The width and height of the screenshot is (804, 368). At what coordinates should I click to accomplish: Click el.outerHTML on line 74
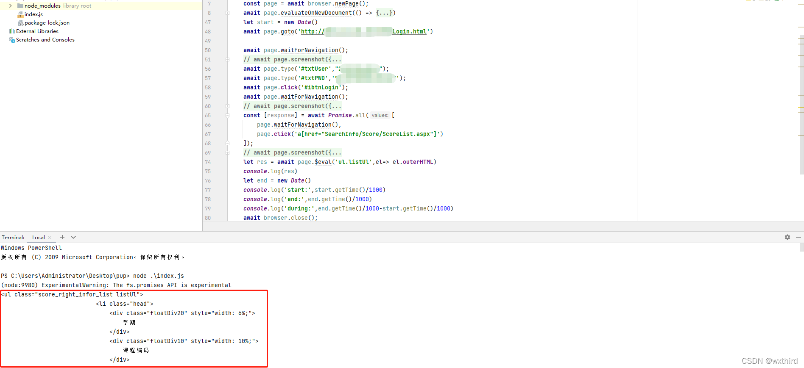[x=413, y=162]
